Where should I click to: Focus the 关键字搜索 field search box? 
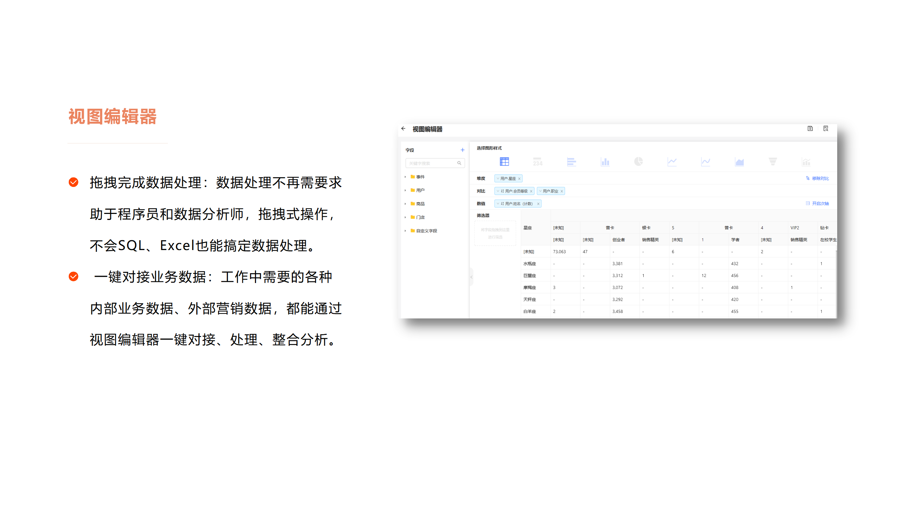click(x=435, y=163)
